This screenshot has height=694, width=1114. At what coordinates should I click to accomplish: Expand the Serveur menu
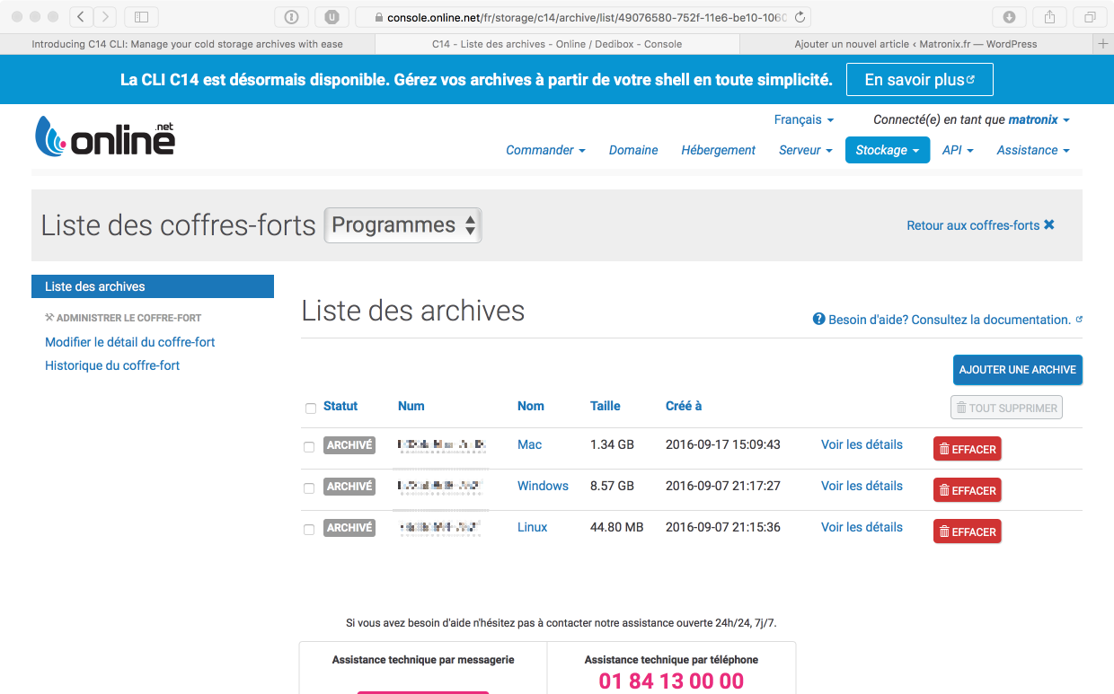point(806,150)
